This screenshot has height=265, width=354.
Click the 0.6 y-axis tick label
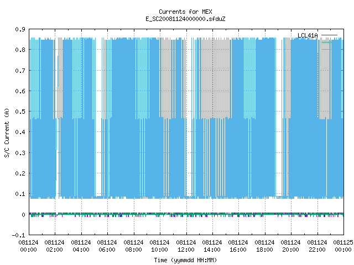20,91
